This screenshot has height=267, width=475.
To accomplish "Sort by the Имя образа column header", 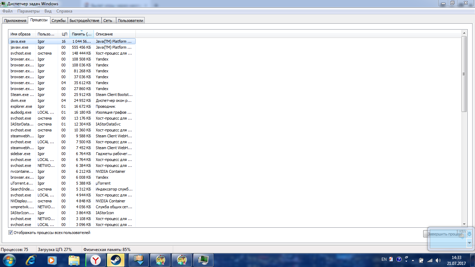I will click(22, 34).
